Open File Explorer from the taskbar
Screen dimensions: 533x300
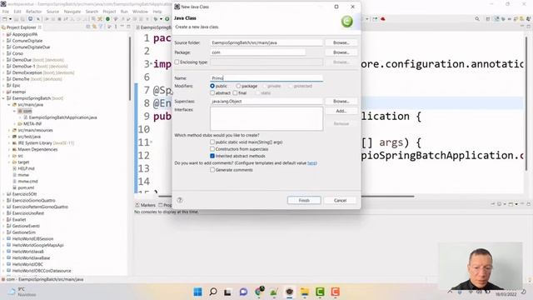tap(305, 292)
